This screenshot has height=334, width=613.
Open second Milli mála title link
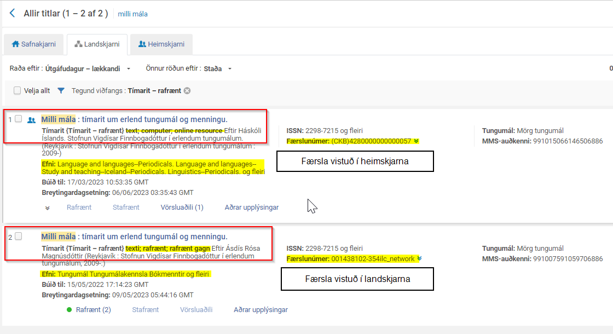click(x=134, y=237)
